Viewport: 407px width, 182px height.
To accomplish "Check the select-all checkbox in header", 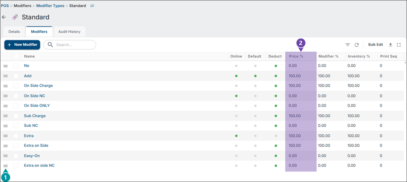I will pyautogui.click(x=16, y=56).
